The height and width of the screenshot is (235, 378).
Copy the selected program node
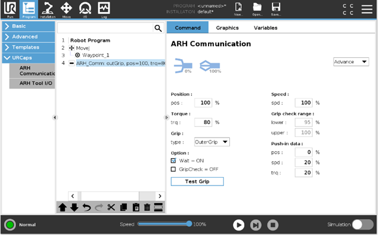coord(124,207)
